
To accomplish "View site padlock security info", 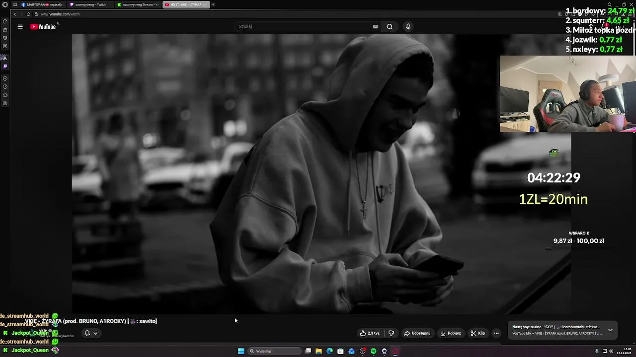I will coord(36,14).
